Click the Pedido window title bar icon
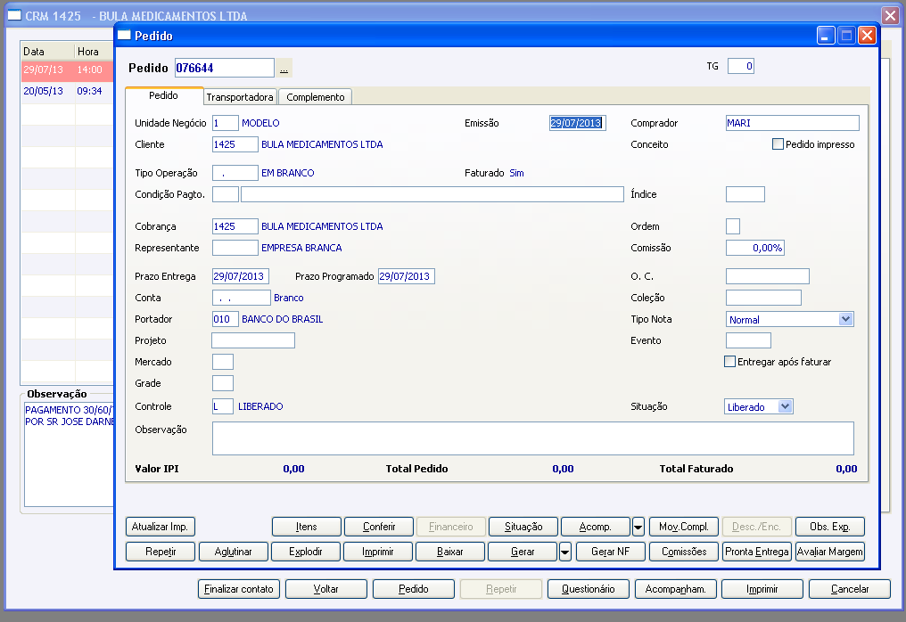This screenshot has width=906, height=622. tap(124, 36)
